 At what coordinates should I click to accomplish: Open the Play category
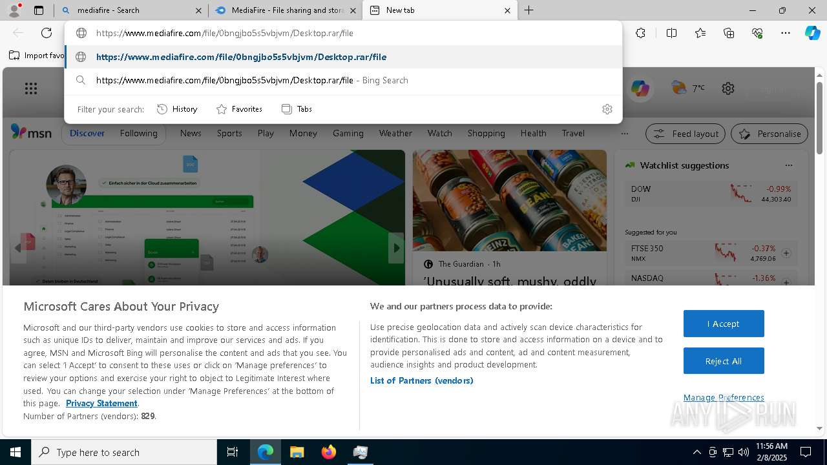point(266,133)
